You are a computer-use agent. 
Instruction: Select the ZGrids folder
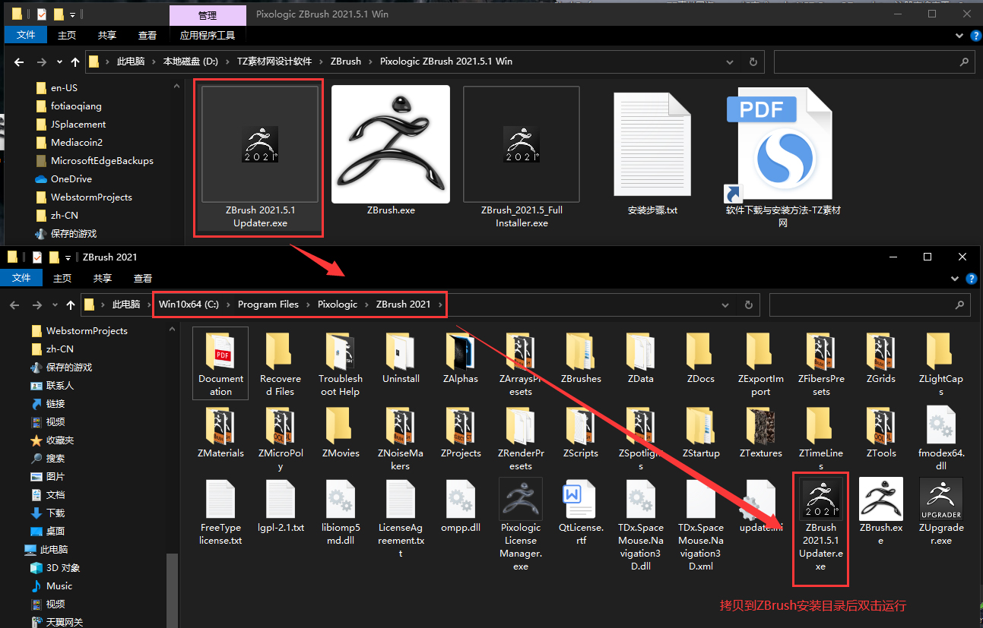point(880,358)
